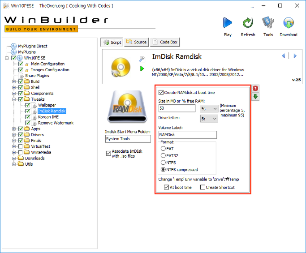Click the Main Configuration lock icon
Screen dimensions: 306x253
point(27,64)
